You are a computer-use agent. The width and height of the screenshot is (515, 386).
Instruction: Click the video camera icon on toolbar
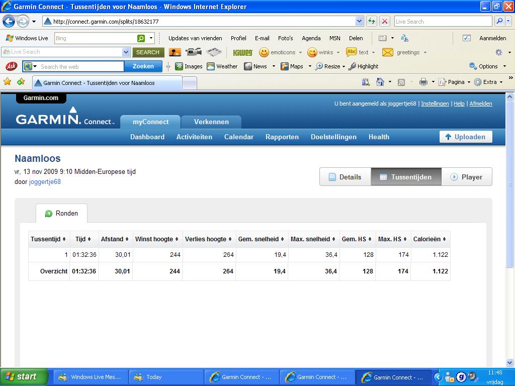[194, 52]
